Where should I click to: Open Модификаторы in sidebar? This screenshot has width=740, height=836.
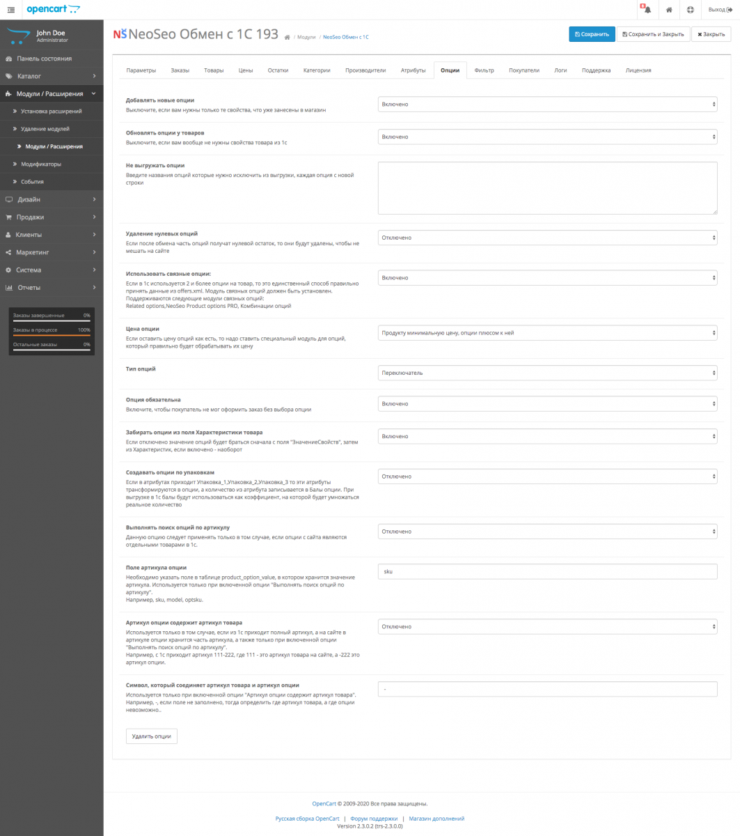52,164
